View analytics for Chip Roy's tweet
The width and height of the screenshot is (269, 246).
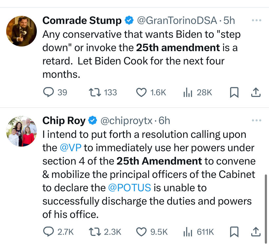coord(187,232)
